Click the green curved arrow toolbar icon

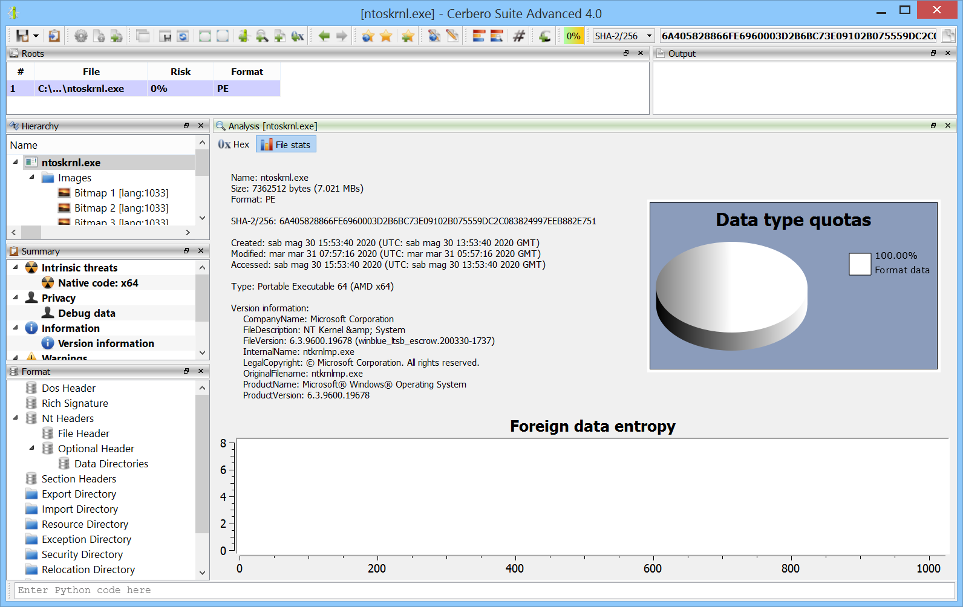(545, 36)
